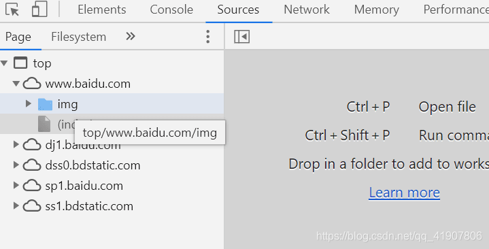Select the blue img folder icon
This screenshot has height=249, width=489.
[x=45, y=104]
